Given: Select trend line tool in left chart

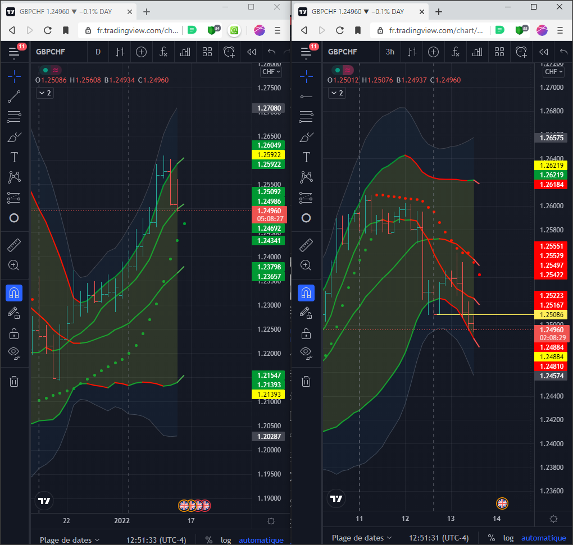Looking at the screenshot, I should [x=14, y=97].
